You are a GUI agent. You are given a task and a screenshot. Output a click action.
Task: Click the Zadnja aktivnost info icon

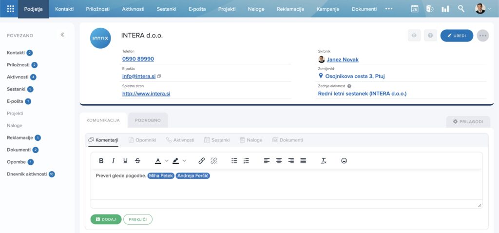pos(349,86)
